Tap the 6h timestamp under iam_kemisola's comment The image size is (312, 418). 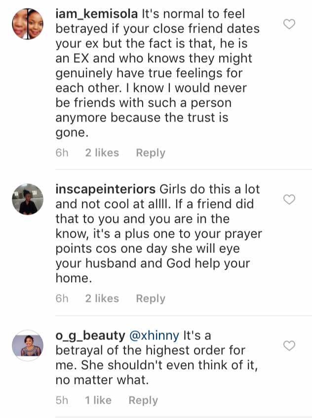[62, 153]
